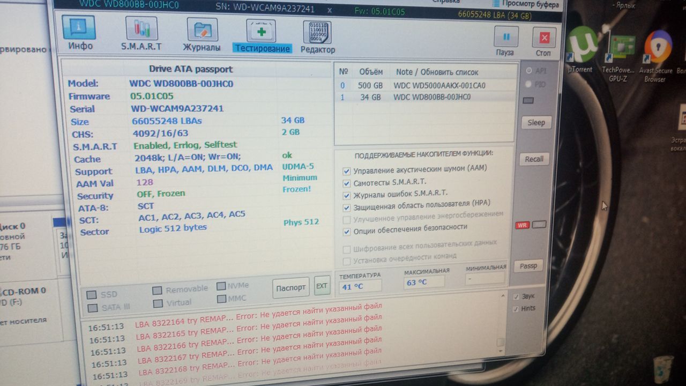Click the SCT value AC1, AC2, AC3, AC4, AC5
Image resolution: width=686 pixels, height=386 pixels.
pos(192,216)
